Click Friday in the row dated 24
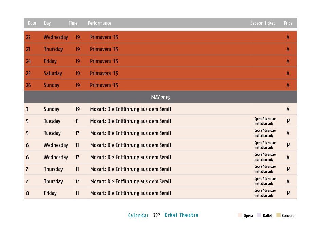The height and width of the screenshot is (230, 321). tap(50, 61)
